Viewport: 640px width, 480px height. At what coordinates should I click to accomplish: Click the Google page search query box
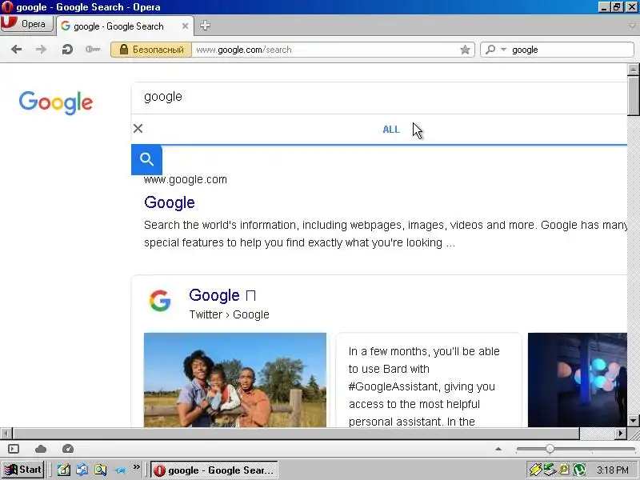point(378,98)
